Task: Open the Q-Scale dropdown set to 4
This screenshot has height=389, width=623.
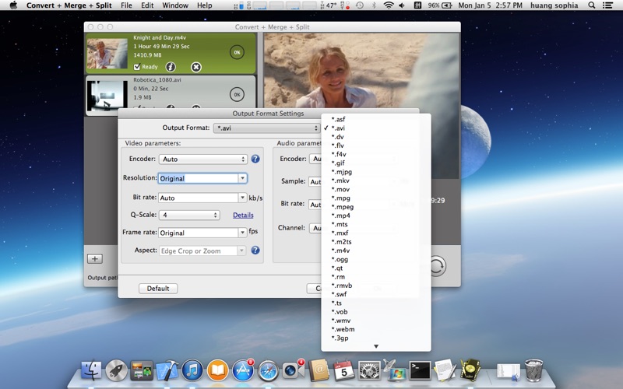Action: tap(189, 215)
